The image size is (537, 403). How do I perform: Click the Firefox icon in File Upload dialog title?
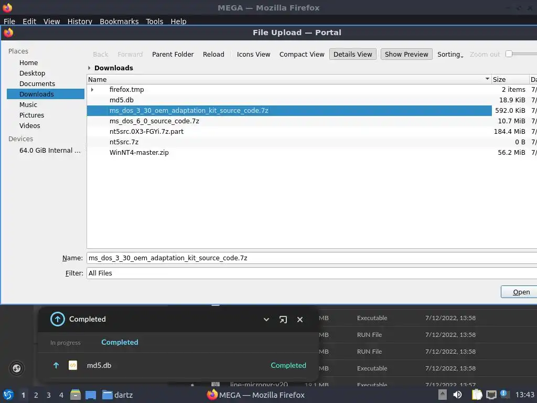[8, 33]
